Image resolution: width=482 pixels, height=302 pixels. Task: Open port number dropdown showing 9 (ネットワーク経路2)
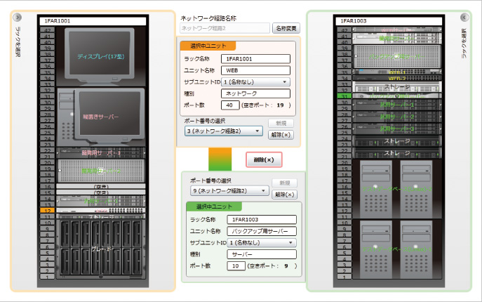click(229, 190)
